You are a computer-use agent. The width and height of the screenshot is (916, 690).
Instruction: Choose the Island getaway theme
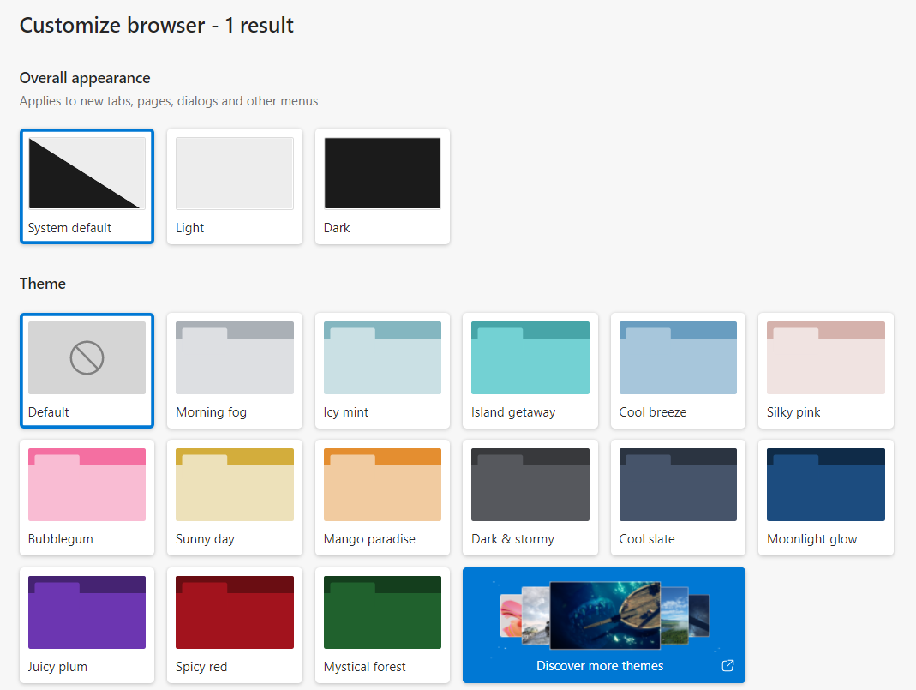(x=530, y=371)
